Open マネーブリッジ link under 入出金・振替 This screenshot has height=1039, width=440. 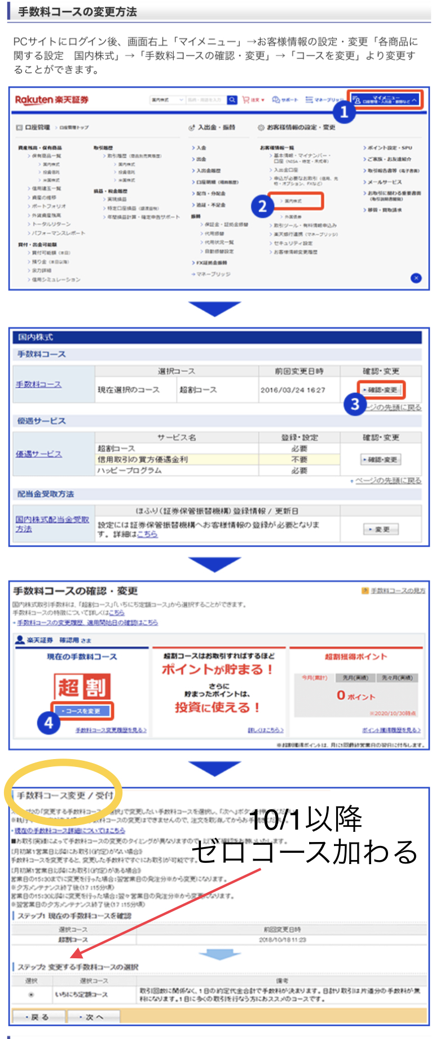(x=213, y=274)
